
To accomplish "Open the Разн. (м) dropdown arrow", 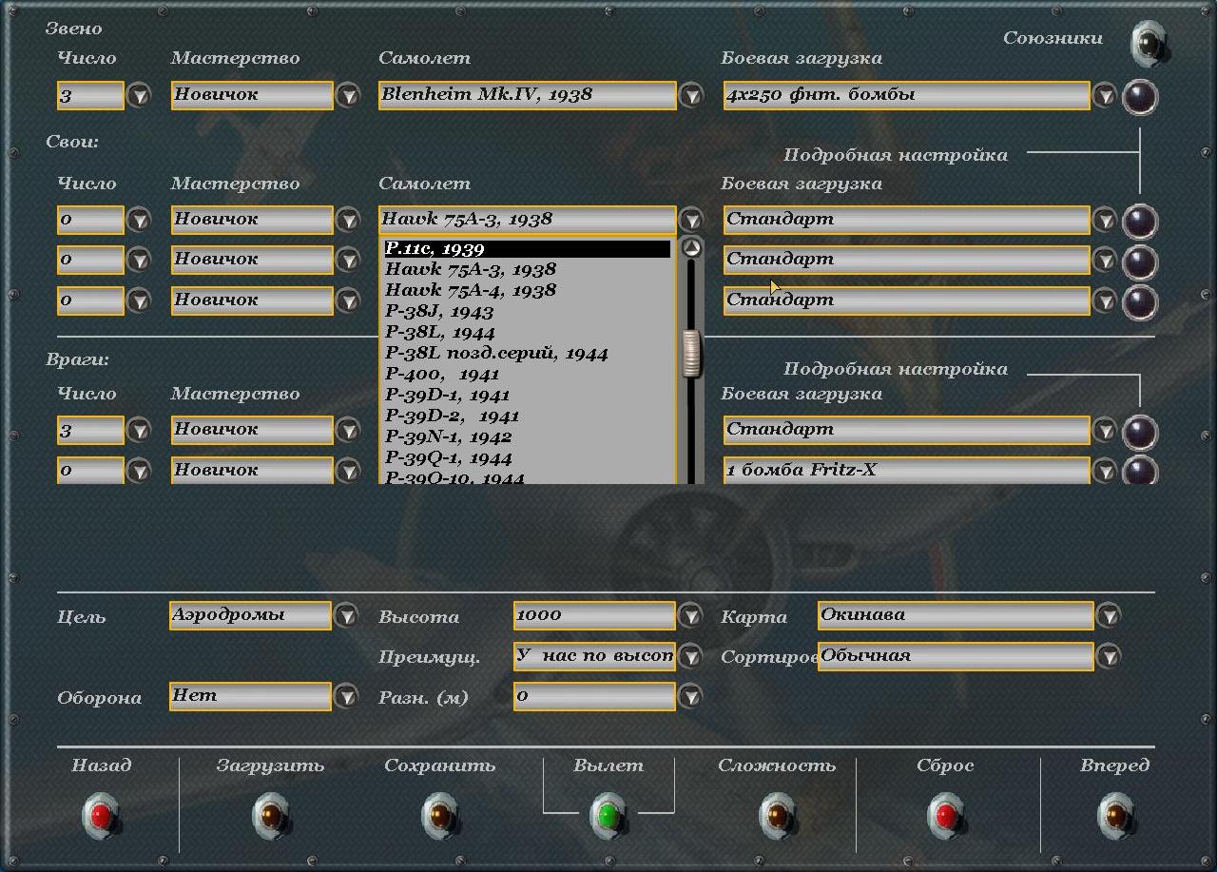I will click(690, 697).
